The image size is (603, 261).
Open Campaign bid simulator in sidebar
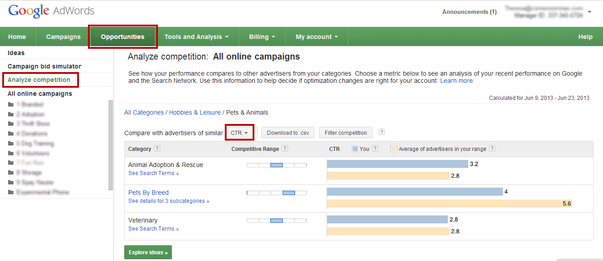(x=44, y=66)
